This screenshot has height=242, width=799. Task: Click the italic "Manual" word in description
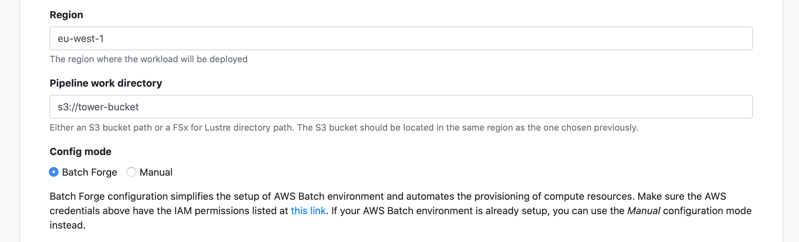click(643, 211)
